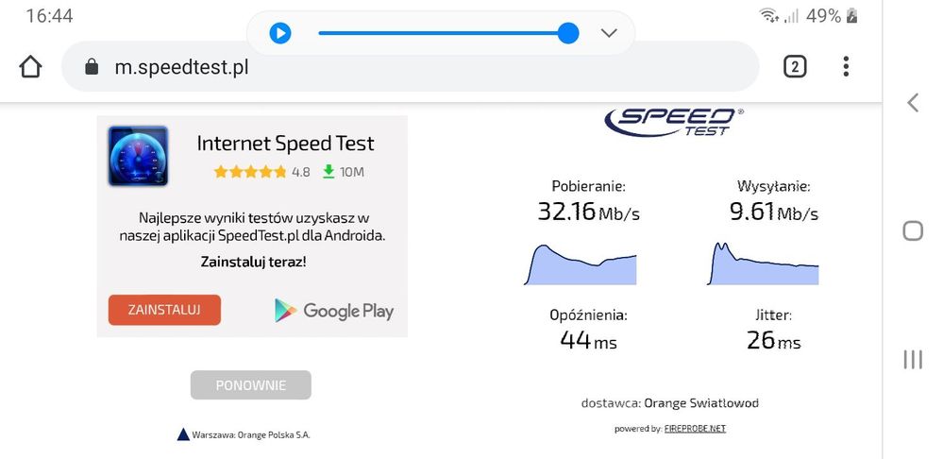Tap the SpeedTest logo
Viewport: 943px width, 459px height.
[674, 120]
